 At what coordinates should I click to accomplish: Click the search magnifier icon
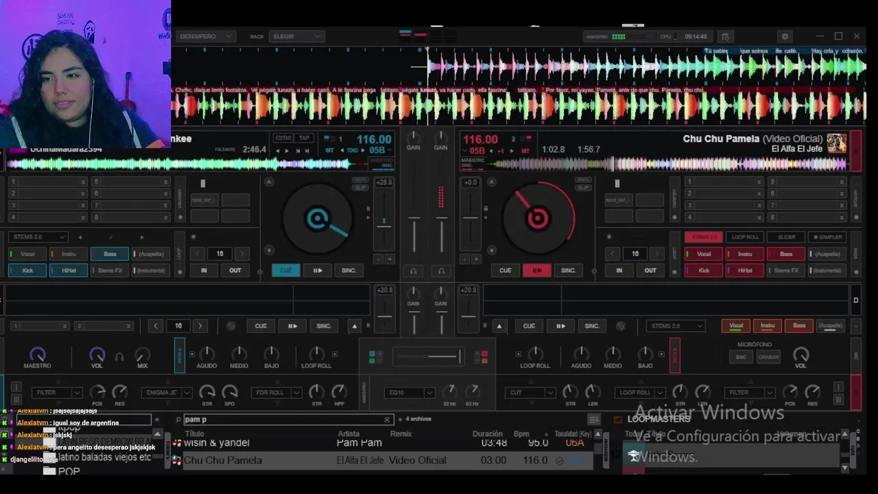point(178,419)
